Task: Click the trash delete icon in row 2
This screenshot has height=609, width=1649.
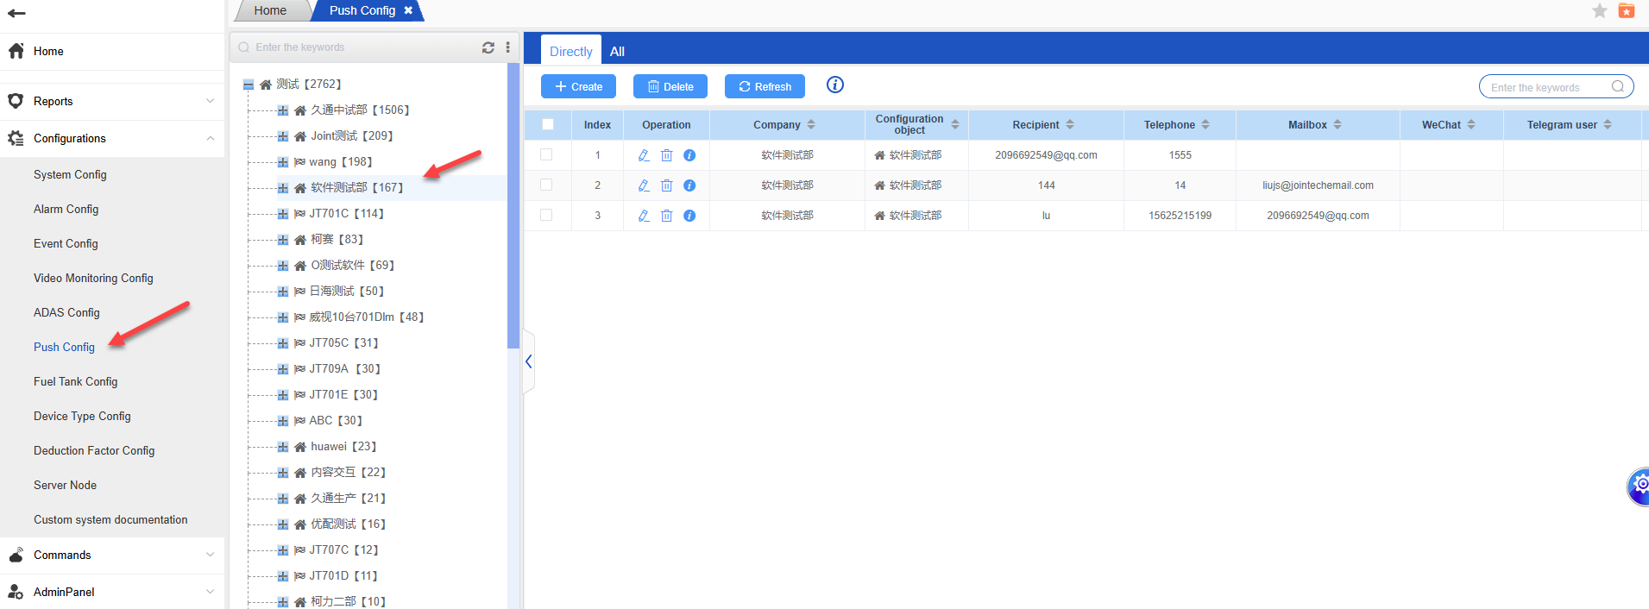Action: pyautogui.click(x=666, y=185)
